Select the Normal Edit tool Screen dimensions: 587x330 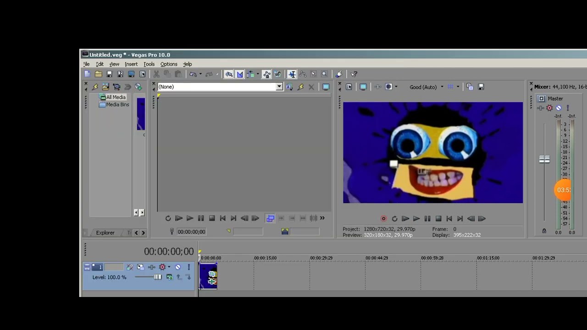(292, 74)
